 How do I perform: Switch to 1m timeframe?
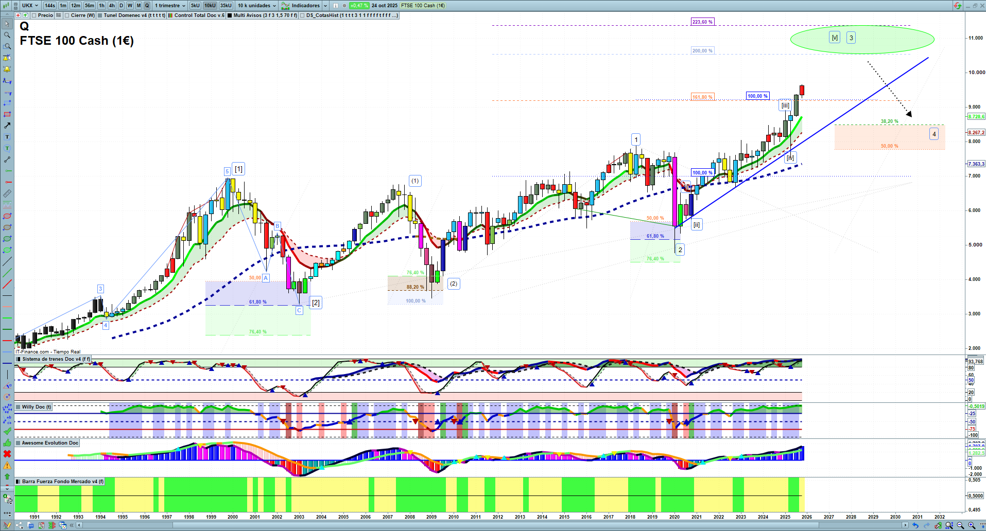pos(63,6)
